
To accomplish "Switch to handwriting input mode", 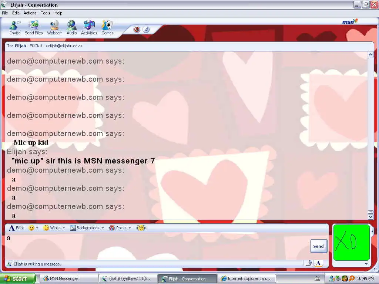I will point(309,263).
